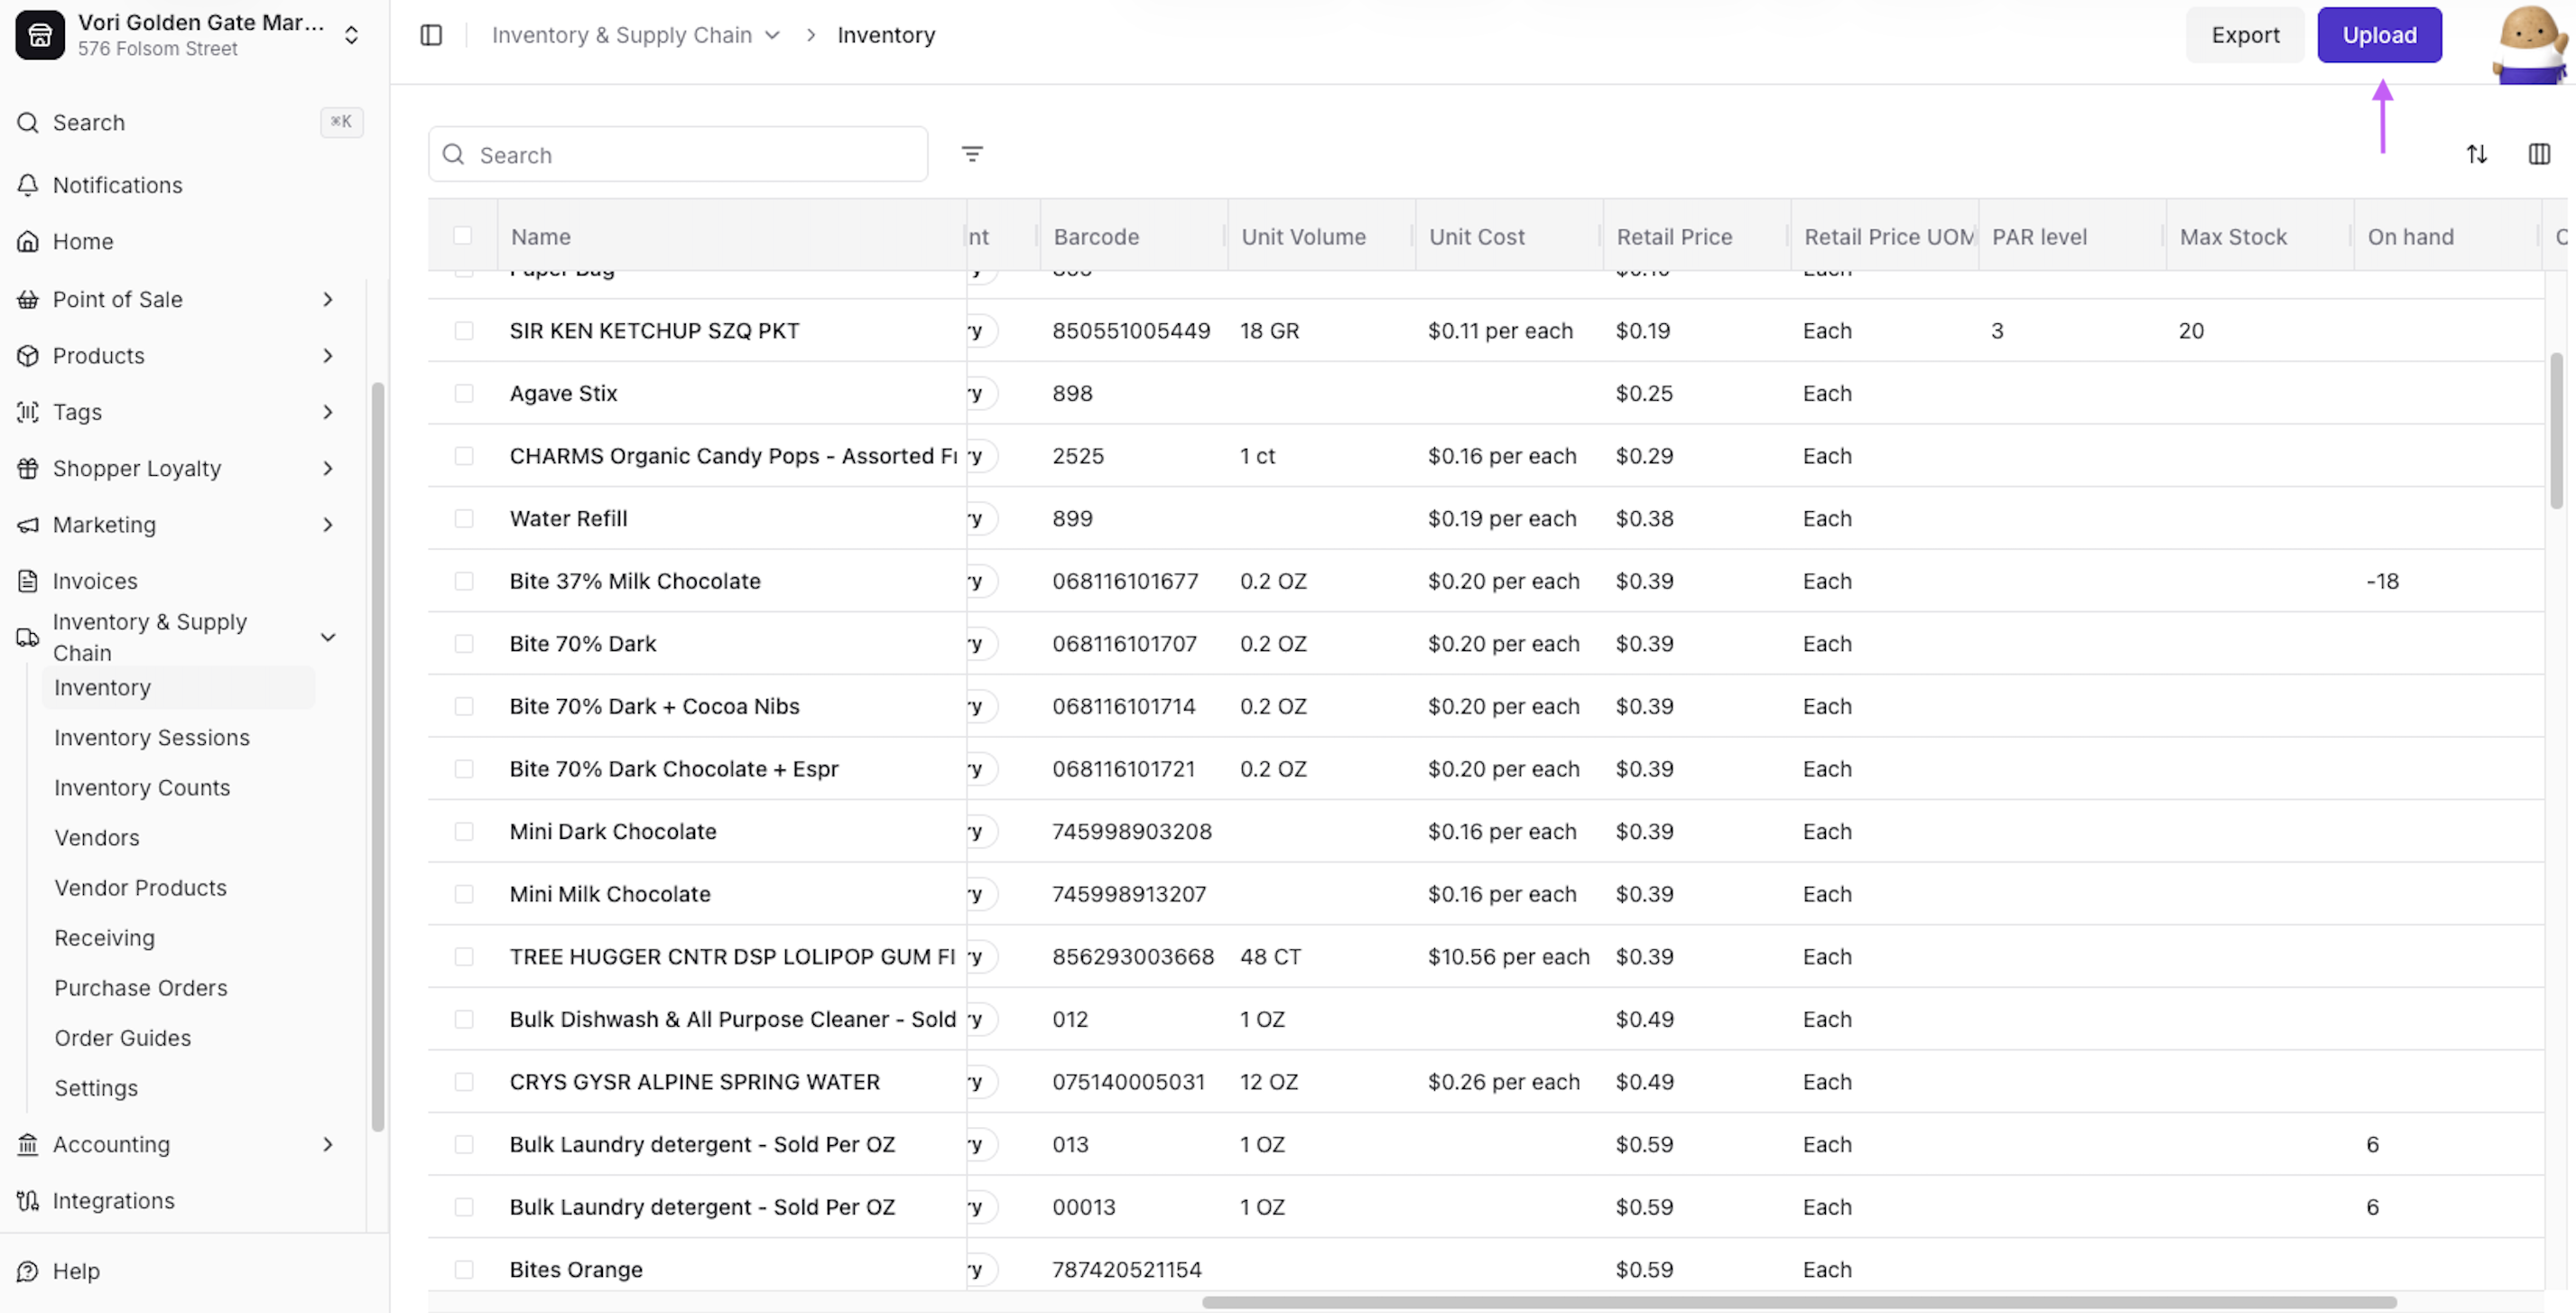Select CRYS GYSR ALPINE SPRING WATER checkbox
This screenshot has height=1313, width=2576.
click(x=464, y=1082)
